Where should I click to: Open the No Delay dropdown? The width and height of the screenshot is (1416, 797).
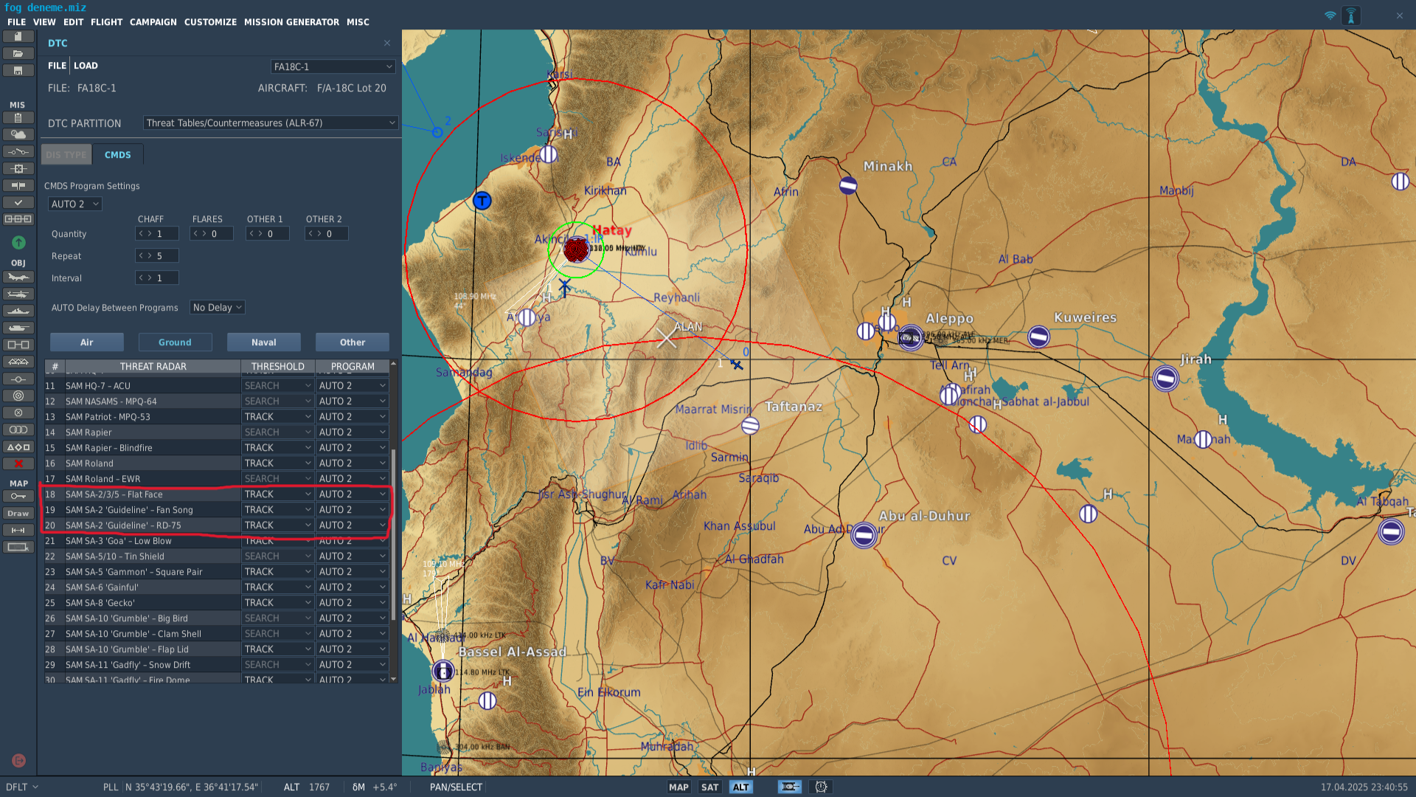point(218,308)
